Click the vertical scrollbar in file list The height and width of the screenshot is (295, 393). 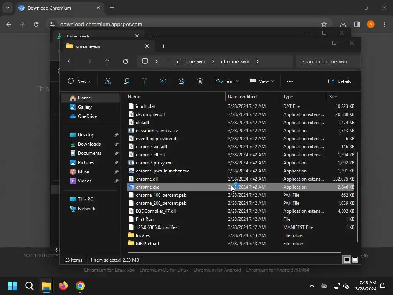pos(358,197)
